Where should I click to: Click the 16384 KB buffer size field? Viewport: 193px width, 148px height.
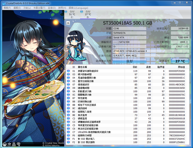pos(180,29)
